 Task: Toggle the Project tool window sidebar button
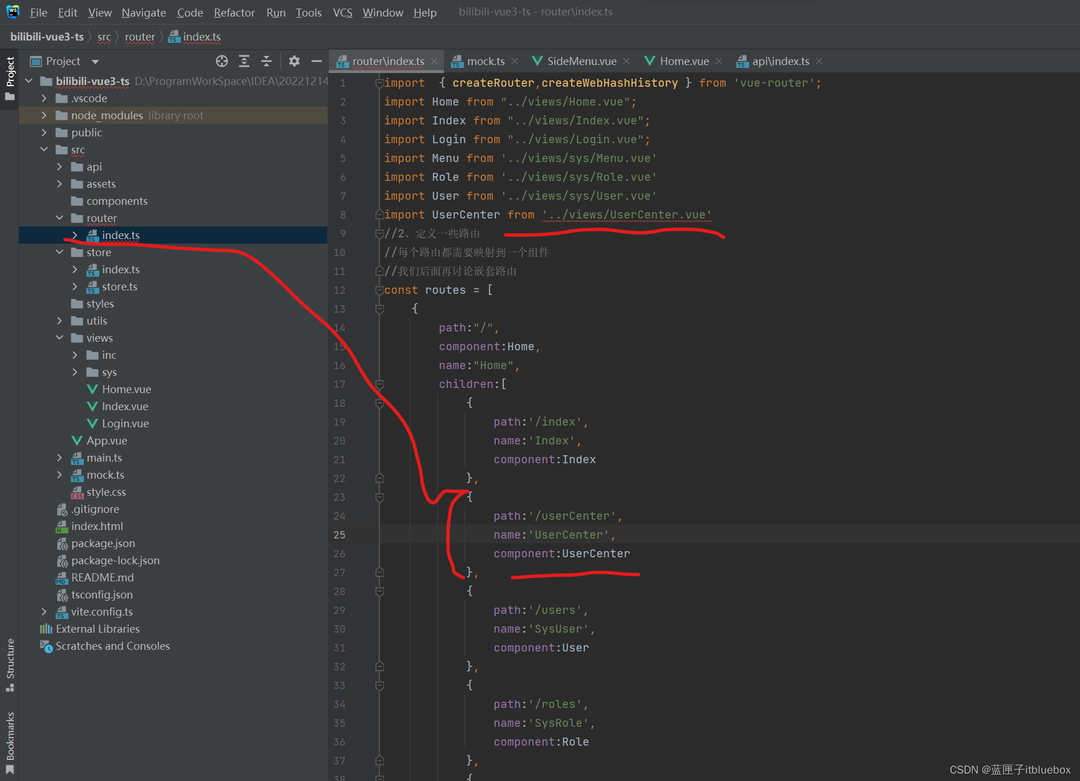coord(10,77)
